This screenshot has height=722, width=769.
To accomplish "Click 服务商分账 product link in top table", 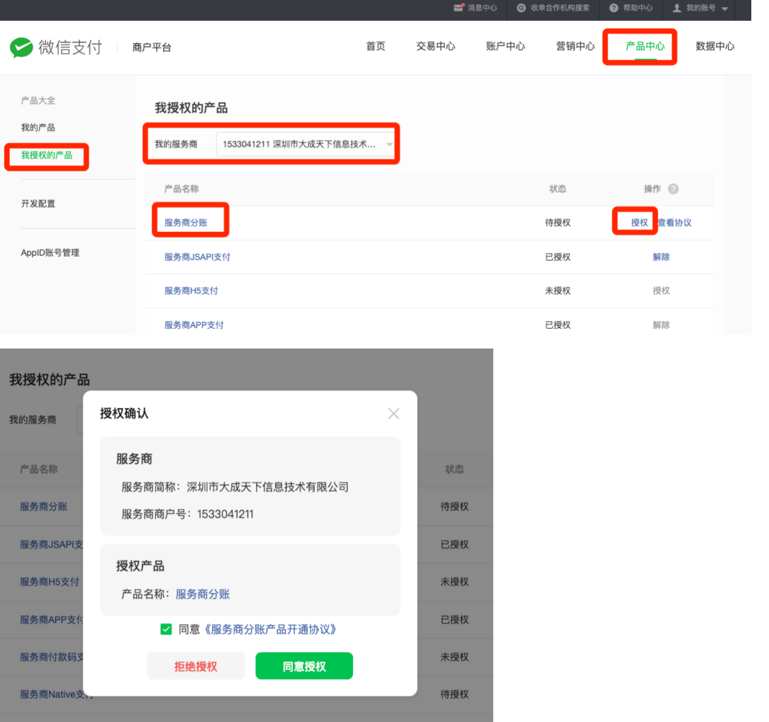I will click(186, 223).
